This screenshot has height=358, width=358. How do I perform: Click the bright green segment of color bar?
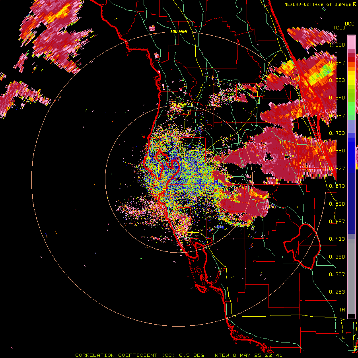[x=351, y=109]
